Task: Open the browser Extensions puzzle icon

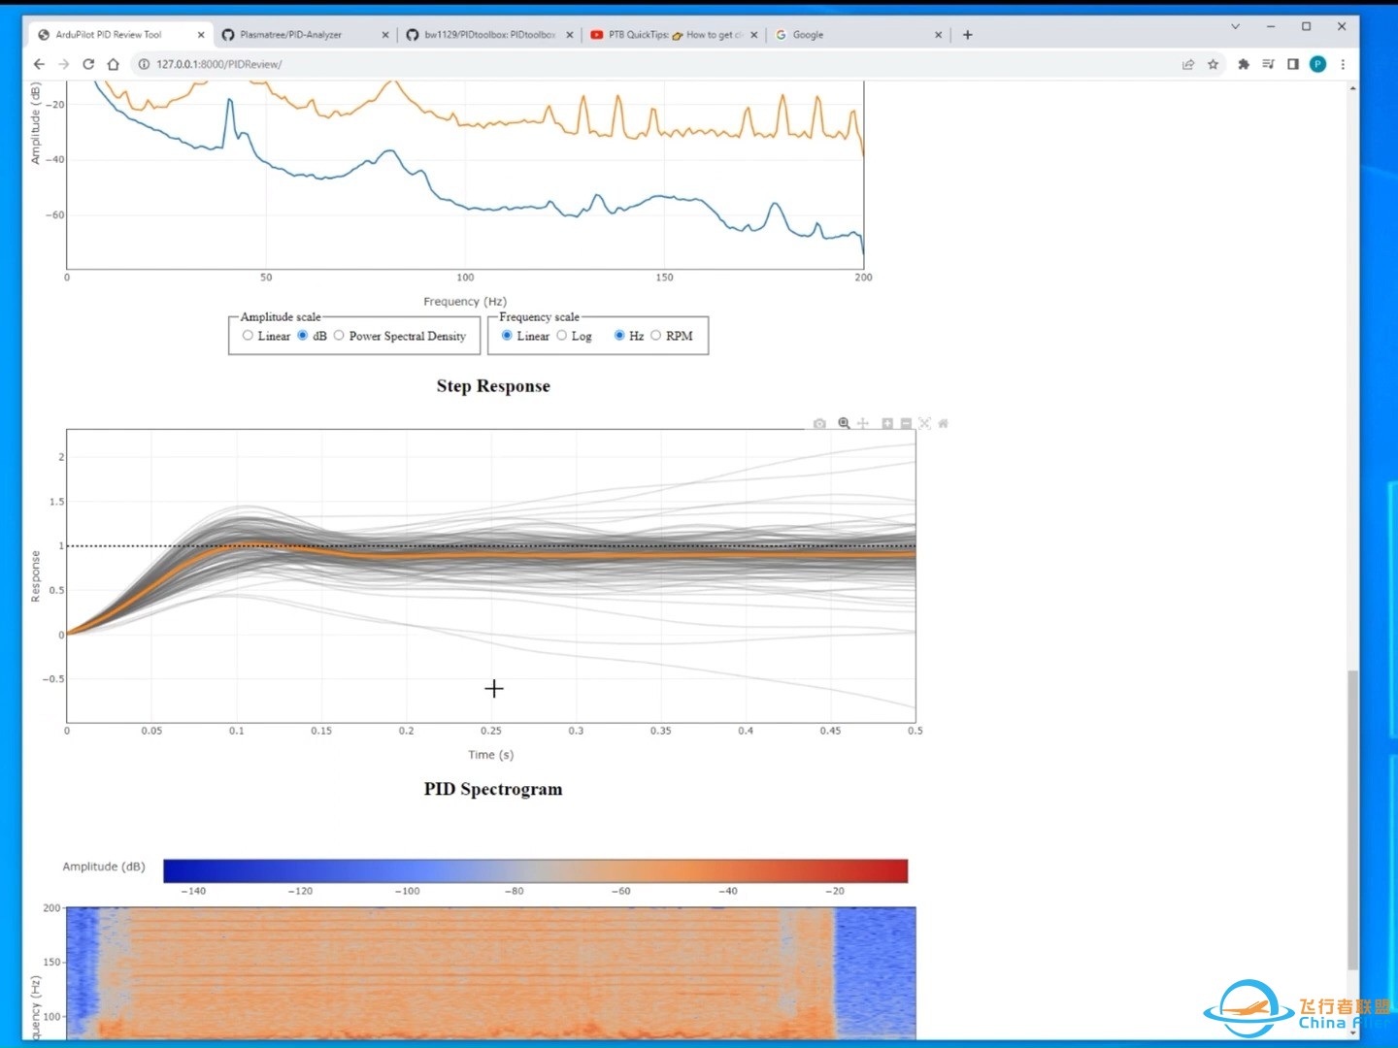Action: tap(1243, 64)
